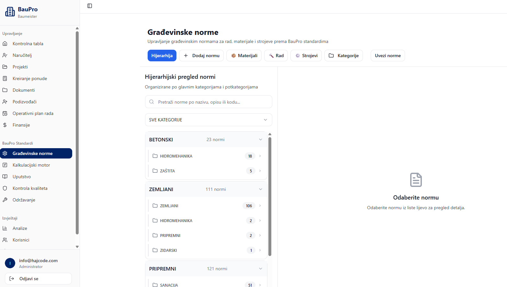Image resolution: width=507 pixels, height=287 pixels.
Task: Click the Uputstvo book icon
Action: click(x=5, y=177)
